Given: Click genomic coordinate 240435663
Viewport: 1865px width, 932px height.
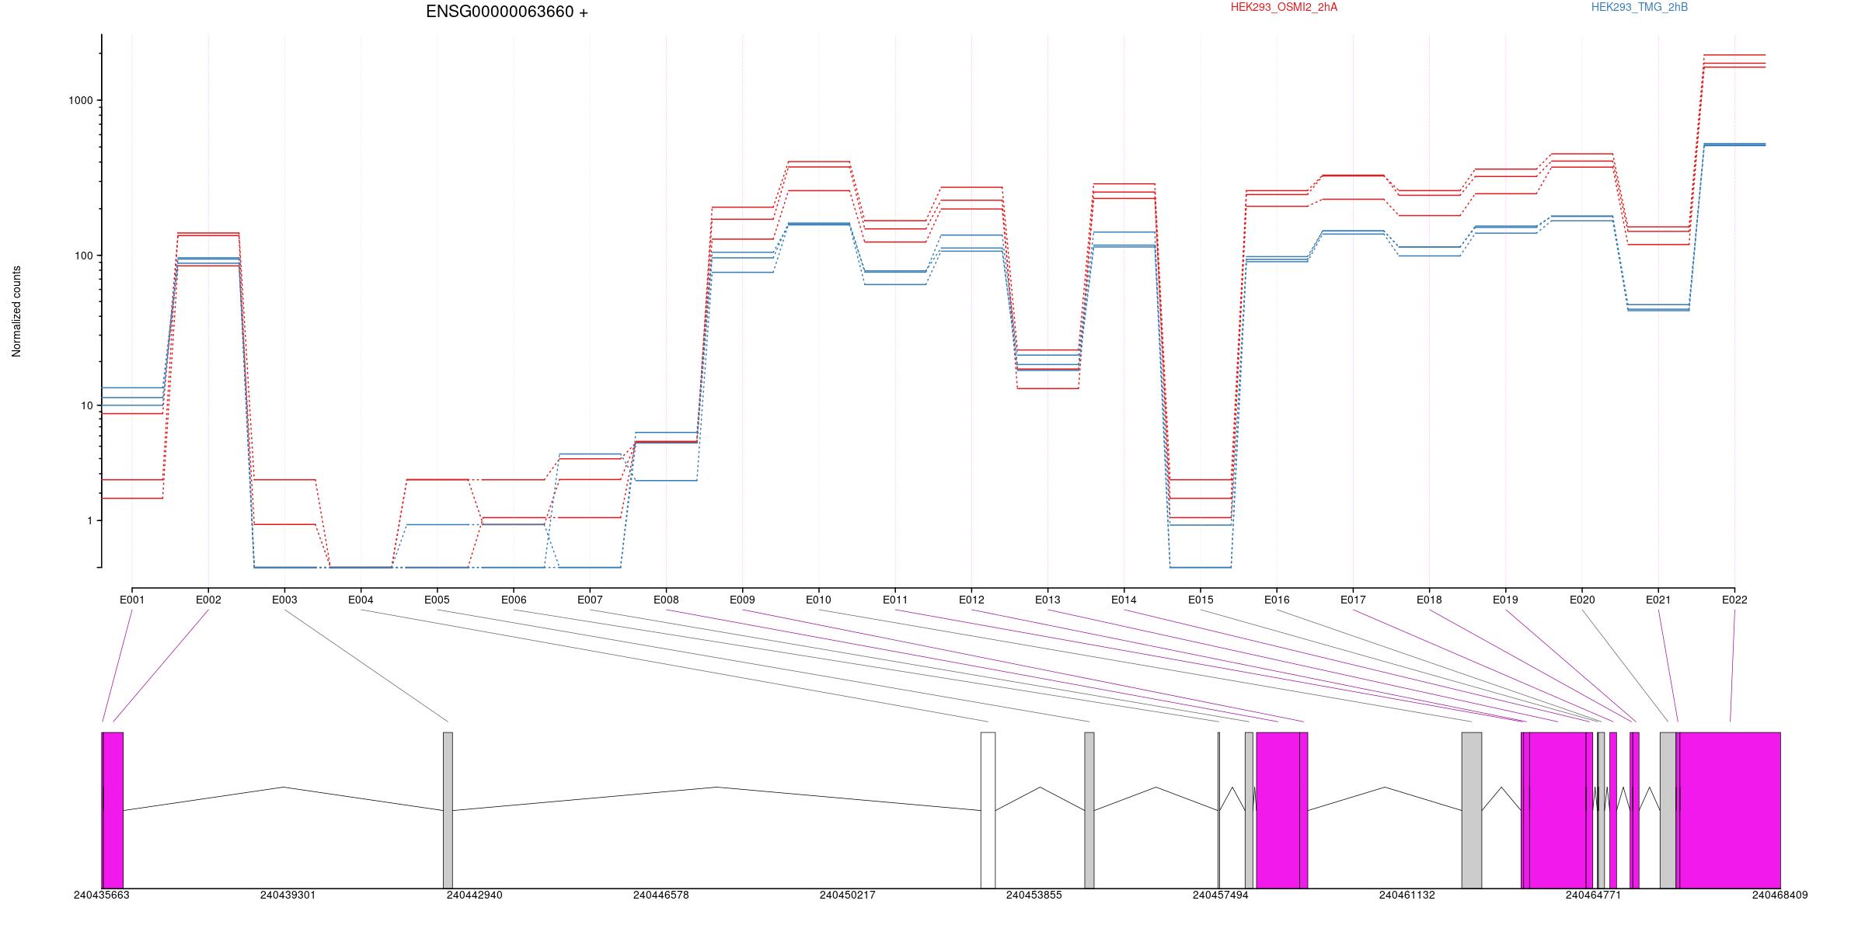Looking at the screenshot, I should tap(102, 895).
